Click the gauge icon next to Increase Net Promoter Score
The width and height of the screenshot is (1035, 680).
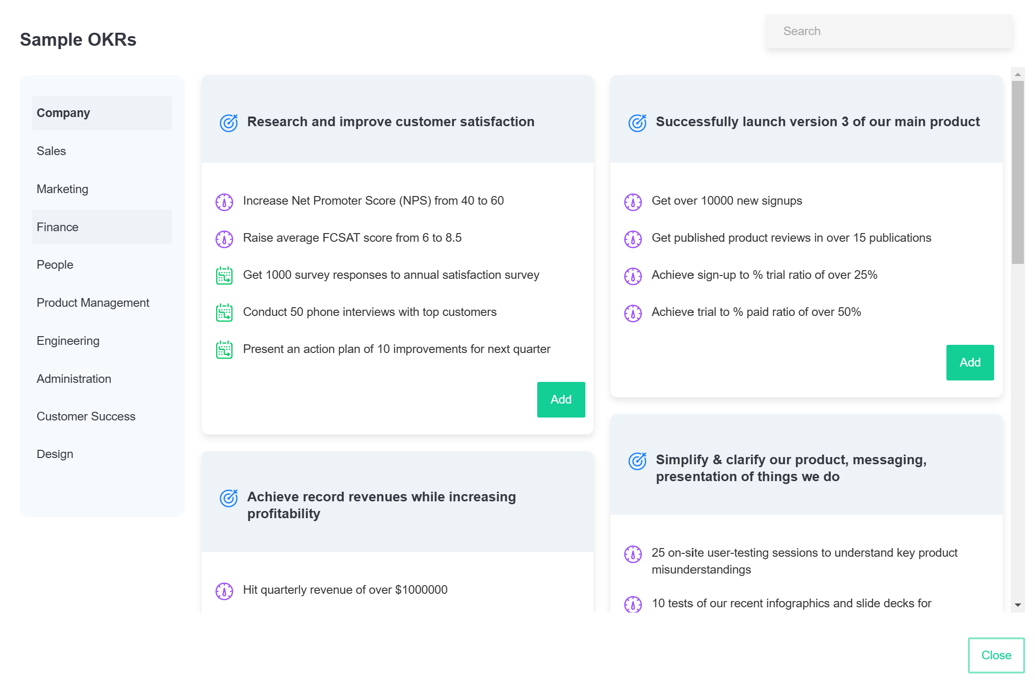coord(224,202)
